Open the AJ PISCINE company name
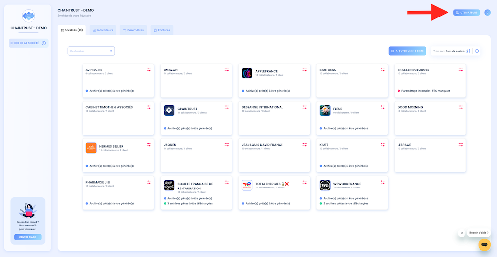The height and width of the screenshot is (257, 497). 94,70
